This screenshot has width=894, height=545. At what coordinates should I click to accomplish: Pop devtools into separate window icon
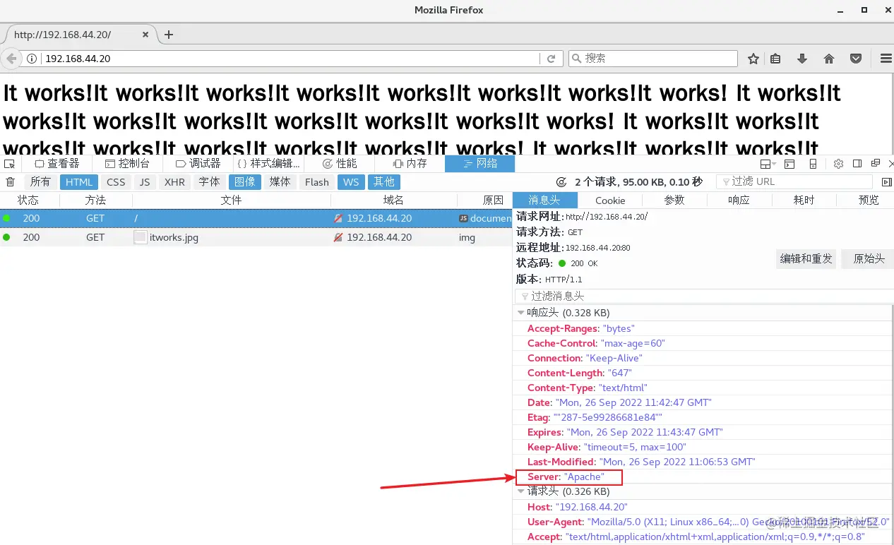[x=876, y=164]
